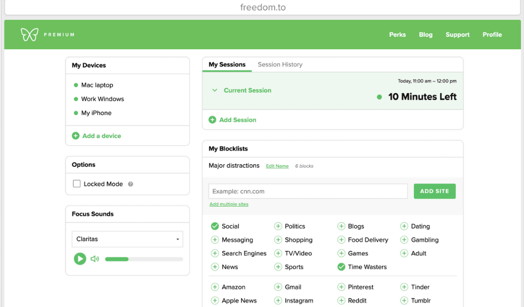Click the Add multiple sites link
Screen dimensions: 524x307
click(x=229, y=204)
